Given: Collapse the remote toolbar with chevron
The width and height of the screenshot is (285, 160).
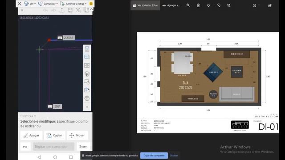Looking at the screenshot, I should point(91,9).
